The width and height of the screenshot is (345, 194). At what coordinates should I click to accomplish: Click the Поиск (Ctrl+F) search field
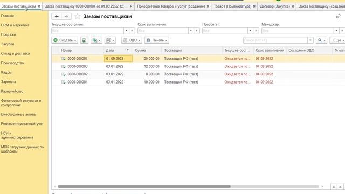[x=275, y=40]
